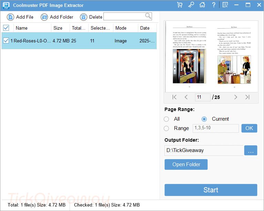
Task: Click Start to extract images
Action: pos(211,190)
